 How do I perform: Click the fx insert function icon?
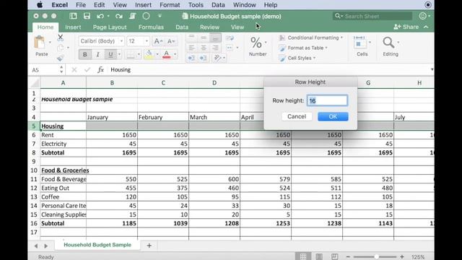100,69
